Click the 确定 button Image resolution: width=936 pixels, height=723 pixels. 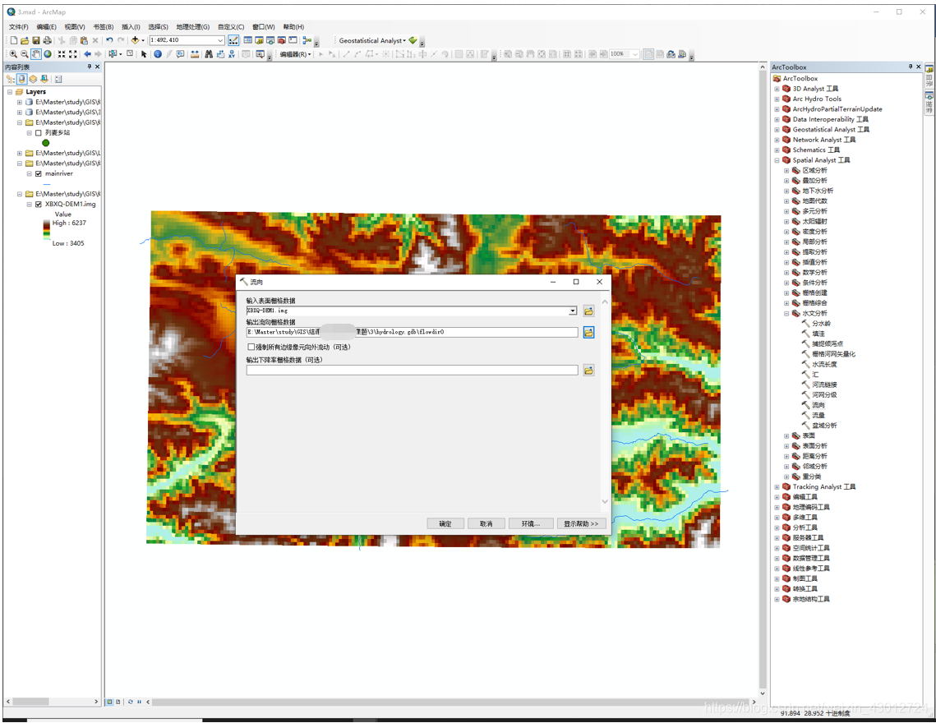pyautogui.click(x=445, y=523)
